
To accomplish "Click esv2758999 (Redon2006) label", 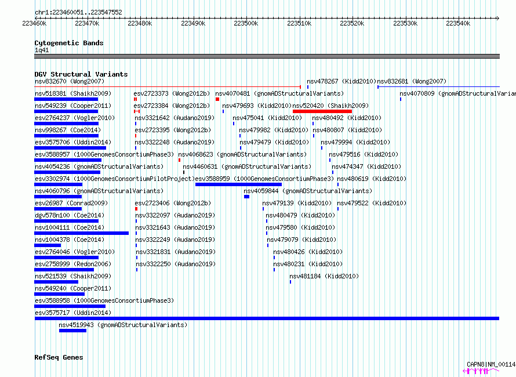I will (x=73, y=264).
